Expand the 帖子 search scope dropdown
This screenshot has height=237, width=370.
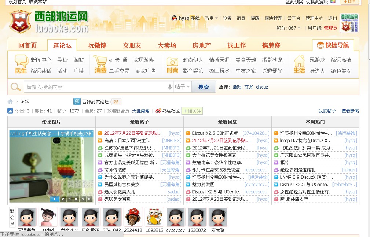182,87
